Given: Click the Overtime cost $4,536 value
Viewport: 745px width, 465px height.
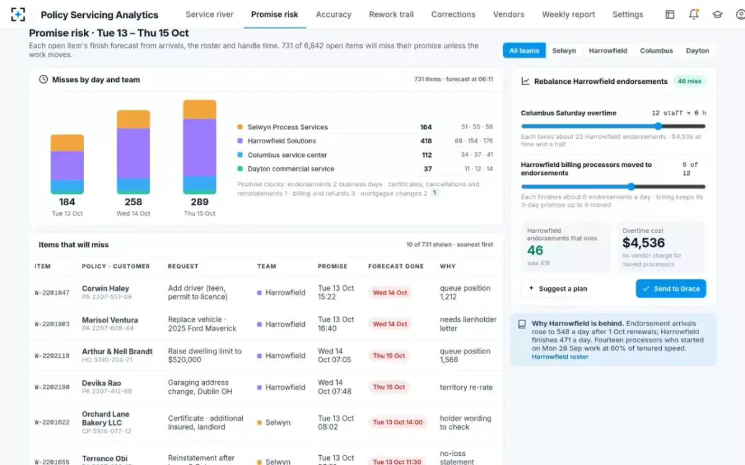Looking at the screenshot, I should click(x=644, y=243).
